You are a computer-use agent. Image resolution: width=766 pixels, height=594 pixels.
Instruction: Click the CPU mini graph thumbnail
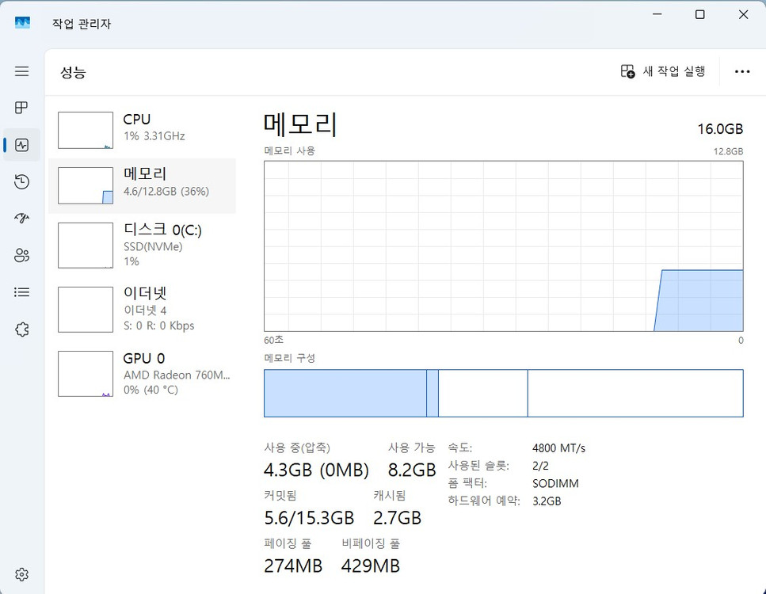85,128
